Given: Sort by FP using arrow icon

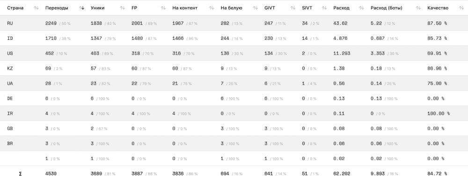Looking at the screenshot, I should click(x=163, y=8).
